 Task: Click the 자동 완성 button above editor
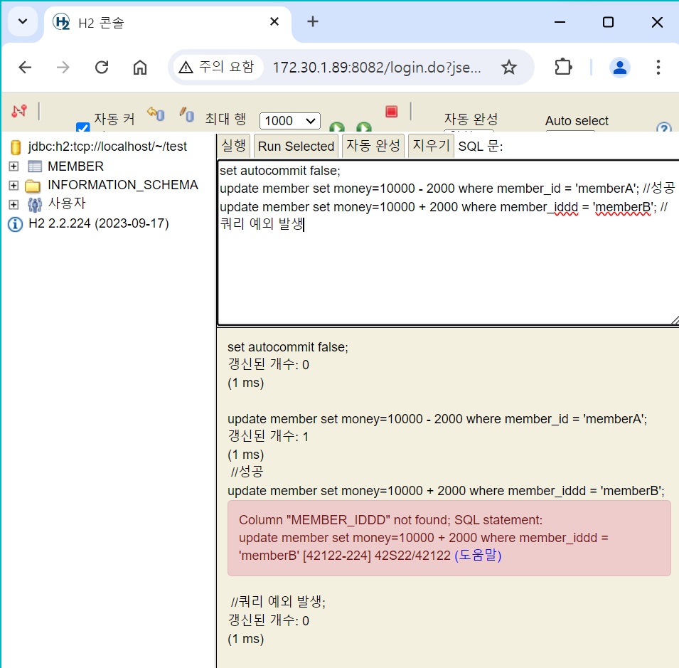373,146
